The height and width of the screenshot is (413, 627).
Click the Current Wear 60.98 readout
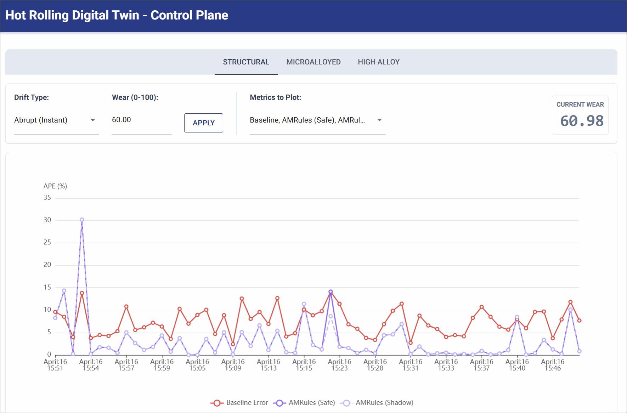(581, 121)
